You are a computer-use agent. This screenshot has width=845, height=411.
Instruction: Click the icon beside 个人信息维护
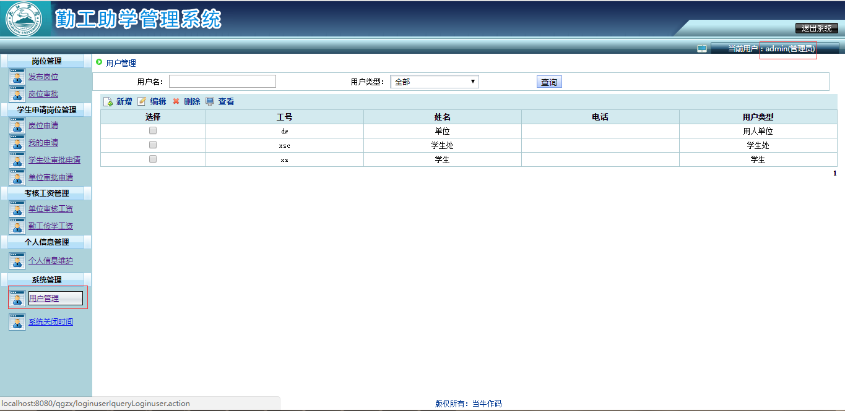click(x=17, y=261)
